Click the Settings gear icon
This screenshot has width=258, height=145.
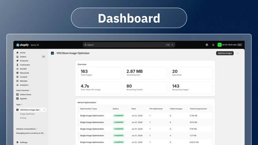[17, 142]
